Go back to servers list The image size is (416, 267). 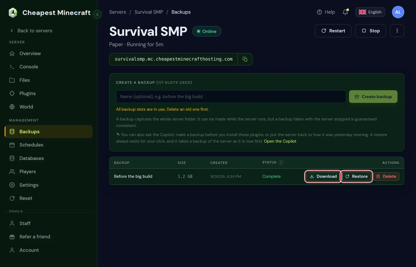(31, 31)
